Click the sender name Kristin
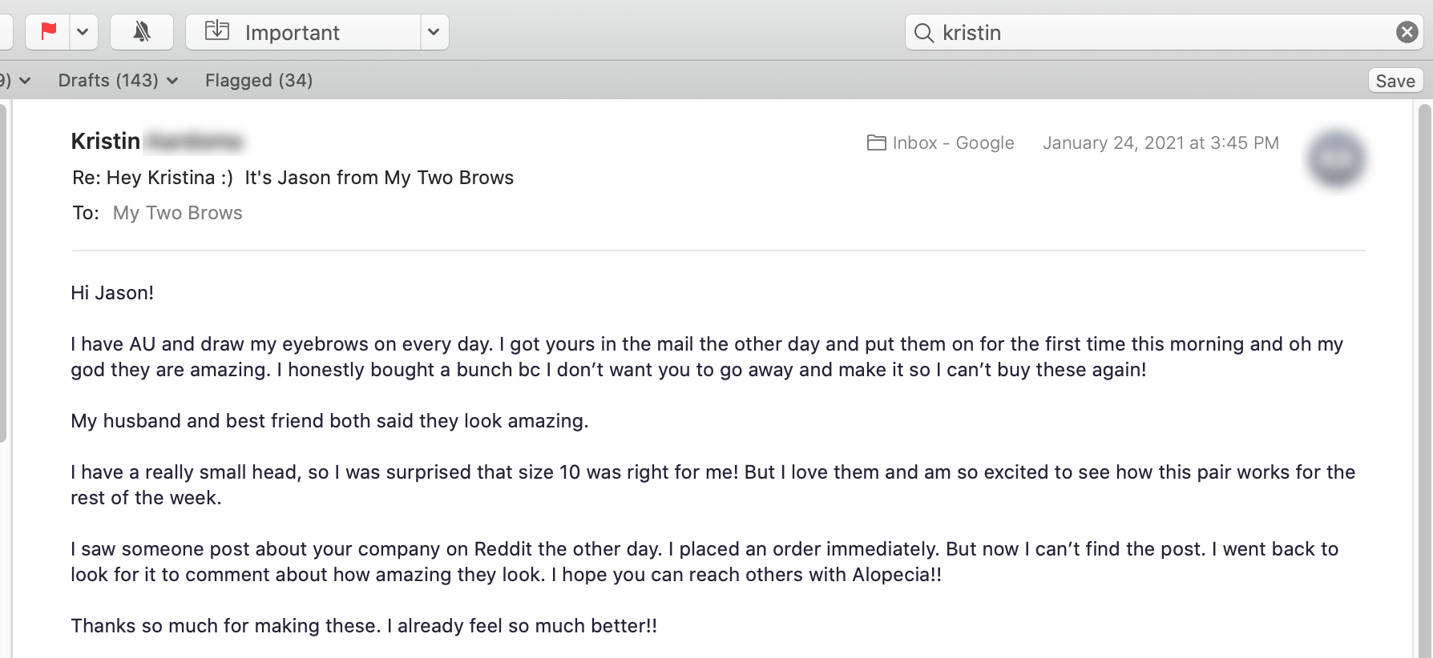1433x658 pixels. coord(106,142)
